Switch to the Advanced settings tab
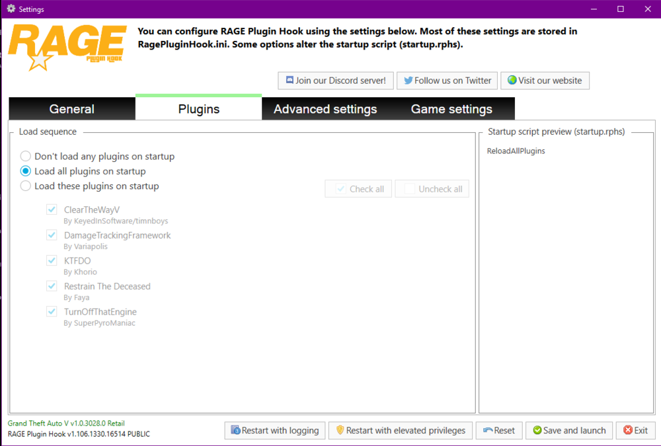 coord(325,108)
